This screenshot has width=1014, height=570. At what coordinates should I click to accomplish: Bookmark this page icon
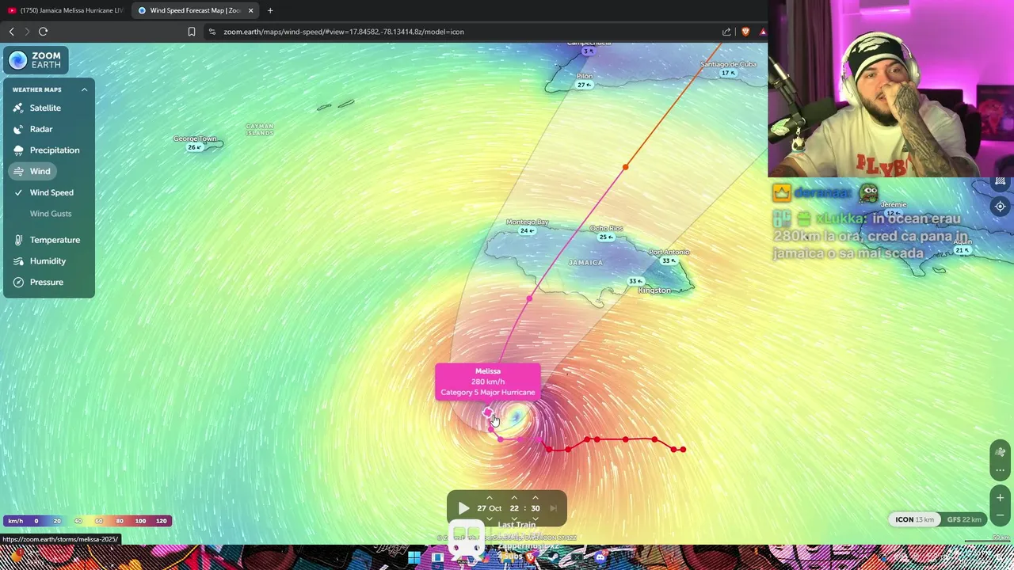191,32
